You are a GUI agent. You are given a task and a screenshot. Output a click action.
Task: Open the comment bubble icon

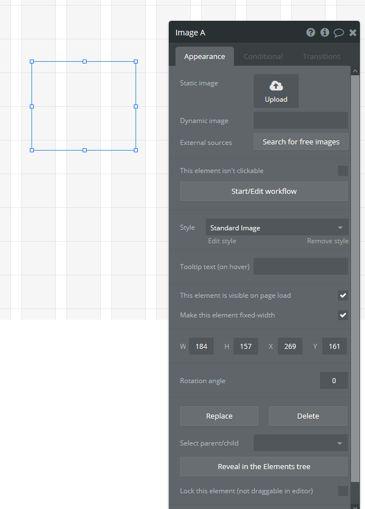tap(339, 33)
